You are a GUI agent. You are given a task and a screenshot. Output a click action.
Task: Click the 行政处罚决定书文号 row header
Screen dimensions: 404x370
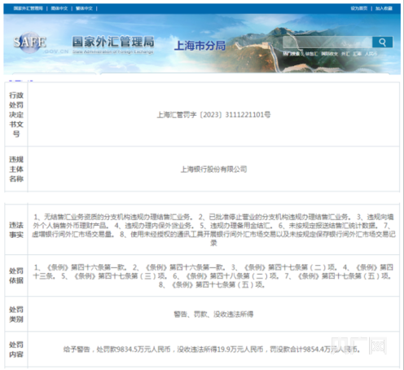point(16,114)
